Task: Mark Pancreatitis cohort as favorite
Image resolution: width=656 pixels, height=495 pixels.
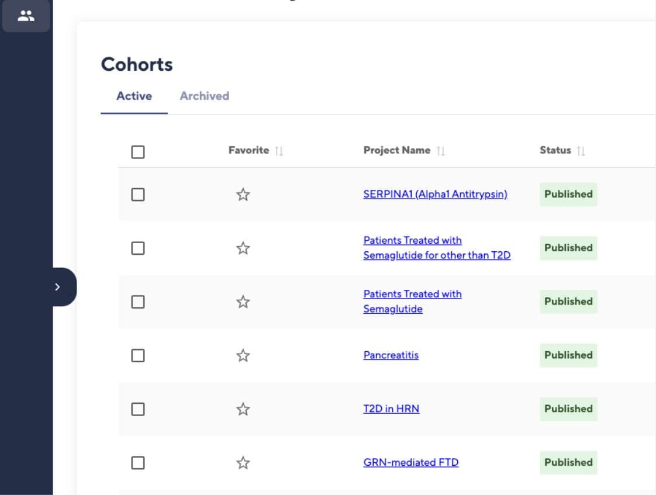Action: click(243, 355)
